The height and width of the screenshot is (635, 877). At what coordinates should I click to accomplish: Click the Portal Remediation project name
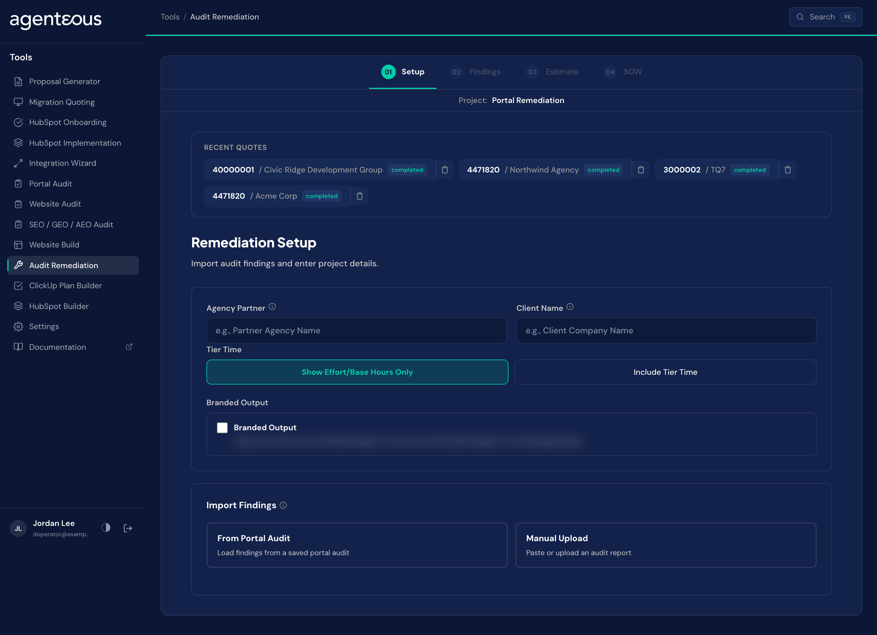[528, 100]
